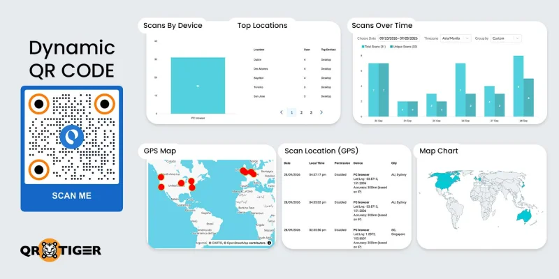Click the Scans Over Time heading
This screenshot has width=559, height=279.
coord(382,25)
